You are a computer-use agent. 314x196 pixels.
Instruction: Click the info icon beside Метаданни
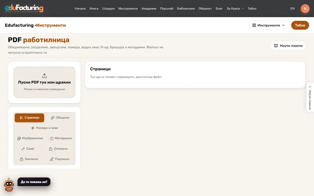coord(51,138)
